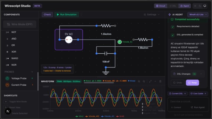Remove the Core Guide context chip
The height and width of the screenshot is (119, 212).
click(205, 93)
